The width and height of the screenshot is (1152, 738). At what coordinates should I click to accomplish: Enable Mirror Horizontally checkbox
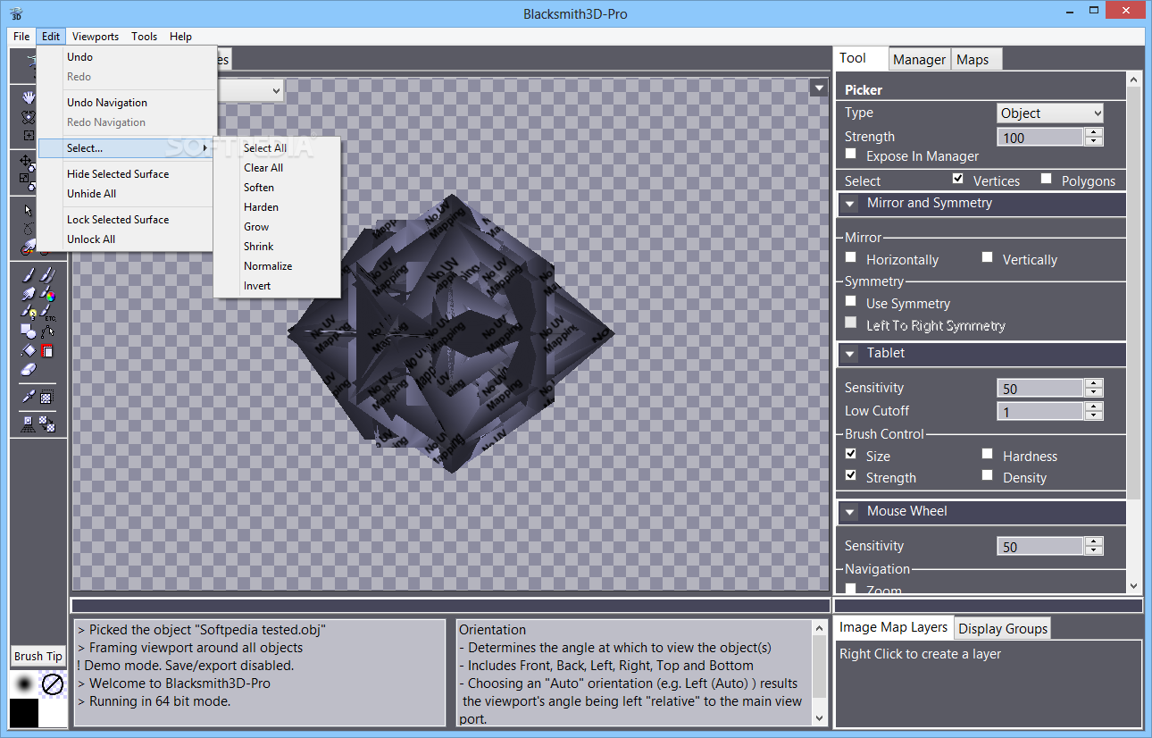pyautogui.click(x=851, y=257)
